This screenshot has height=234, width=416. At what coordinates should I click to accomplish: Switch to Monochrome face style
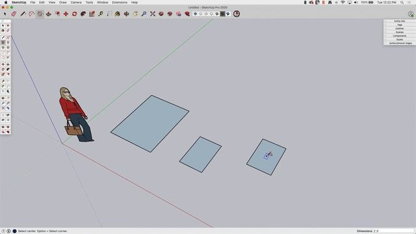pyautogui.click(x=228, y=14)
